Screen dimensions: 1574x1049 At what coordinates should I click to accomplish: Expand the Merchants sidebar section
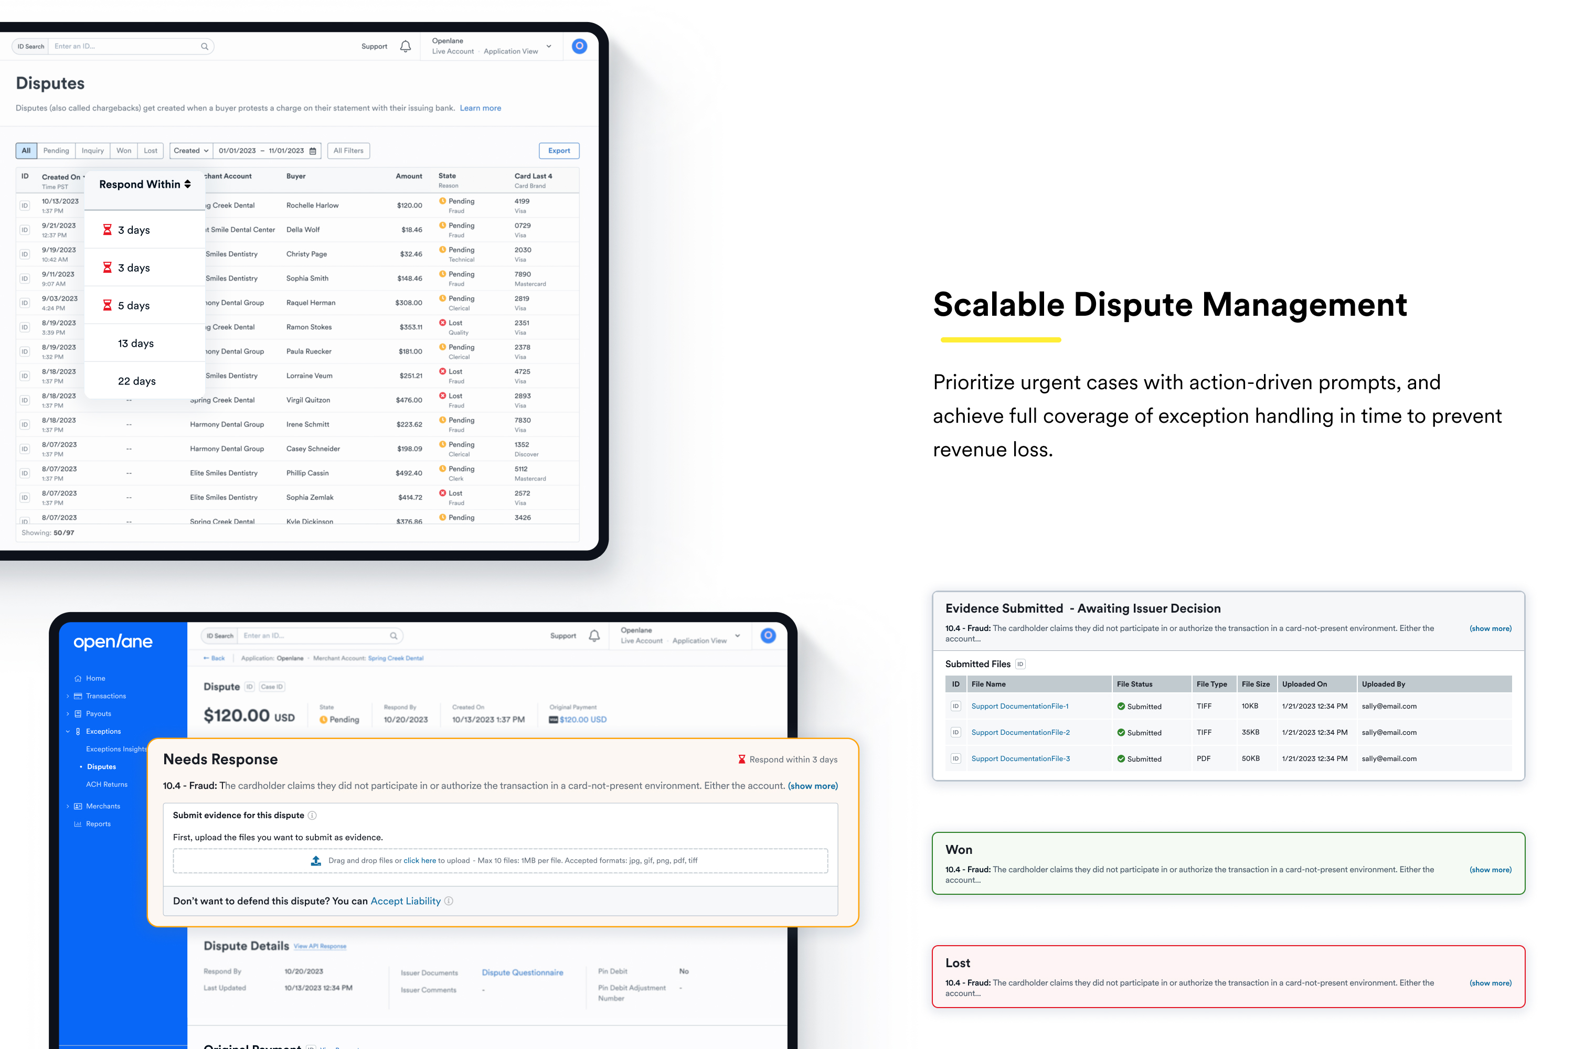(102, 806)
